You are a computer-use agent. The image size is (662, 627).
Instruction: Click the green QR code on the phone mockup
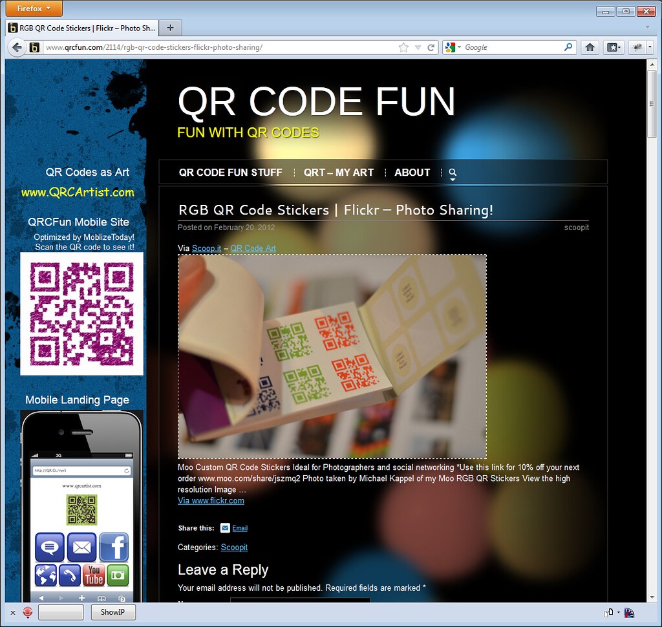[x=81, y=509]
